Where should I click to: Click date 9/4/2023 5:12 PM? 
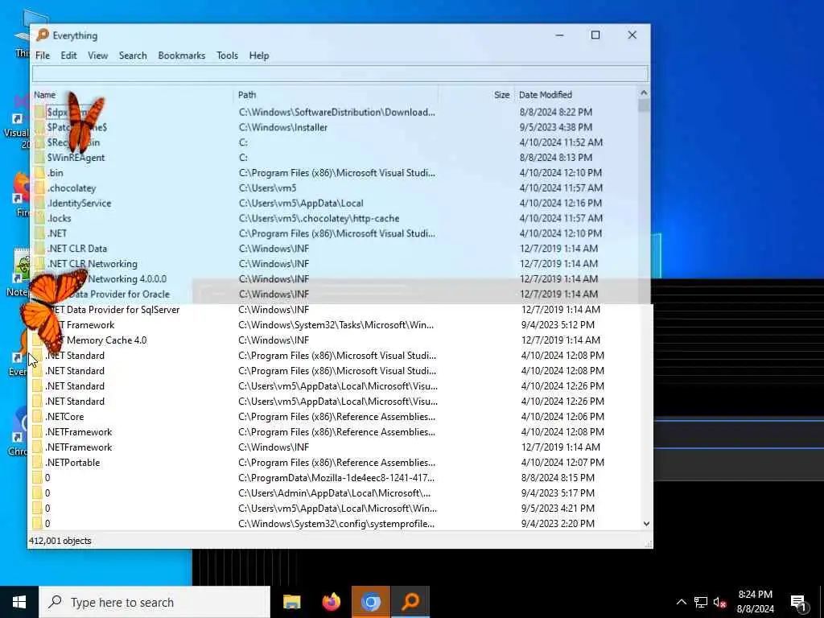[x=558, y=325]
